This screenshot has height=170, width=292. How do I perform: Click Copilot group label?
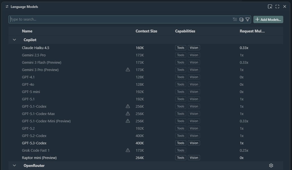(x=30, y=40)
